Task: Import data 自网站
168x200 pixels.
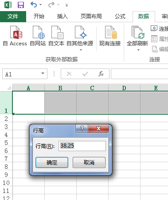Action: [38, 36]
